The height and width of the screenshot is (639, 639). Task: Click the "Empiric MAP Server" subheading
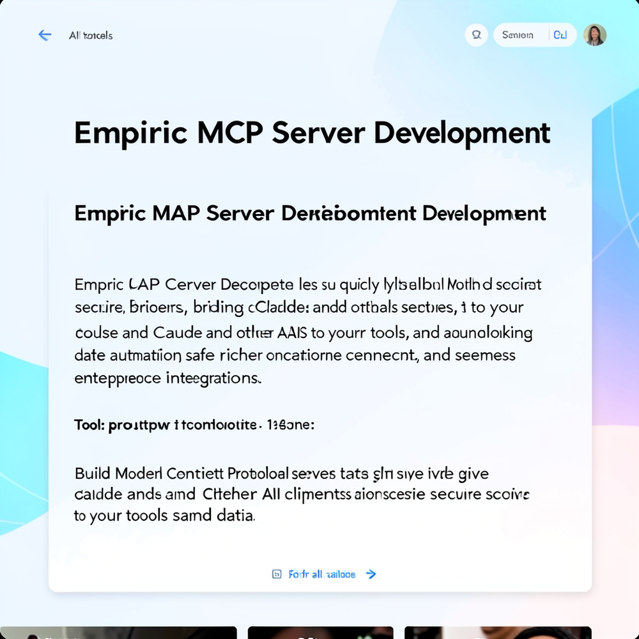(310, 213)
